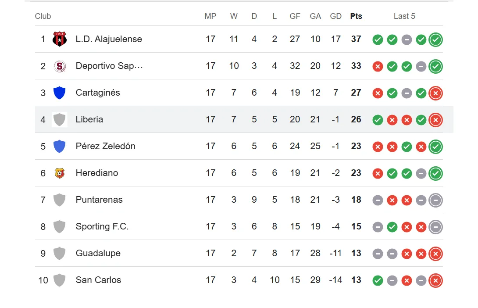
Task: Click Guadalupe's placeholder shield icon
Action: click(x=60, y=253)
